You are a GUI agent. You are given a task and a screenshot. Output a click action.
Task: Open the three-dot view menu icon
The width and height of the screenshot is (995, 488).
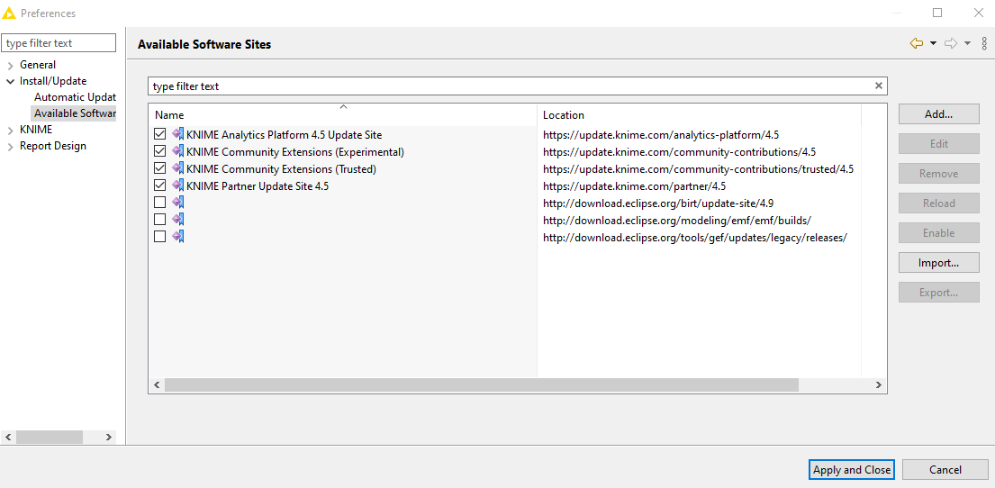point(983,43)
